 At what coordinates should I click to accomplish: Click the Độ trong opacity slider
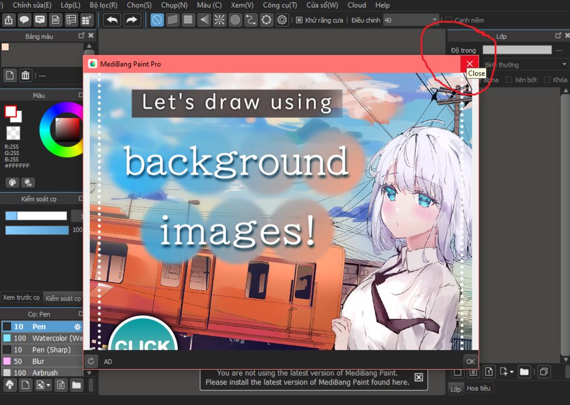tap(517, 50)
